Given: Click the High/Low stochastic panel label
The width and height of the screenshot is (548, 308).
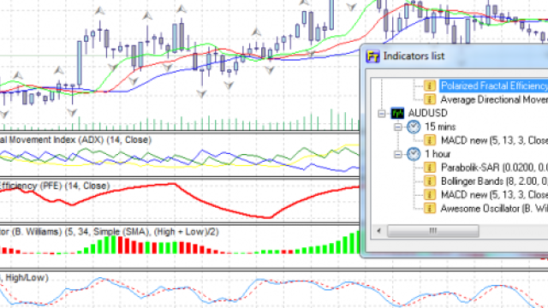Looking at the screenshot, I should point(24,277).
